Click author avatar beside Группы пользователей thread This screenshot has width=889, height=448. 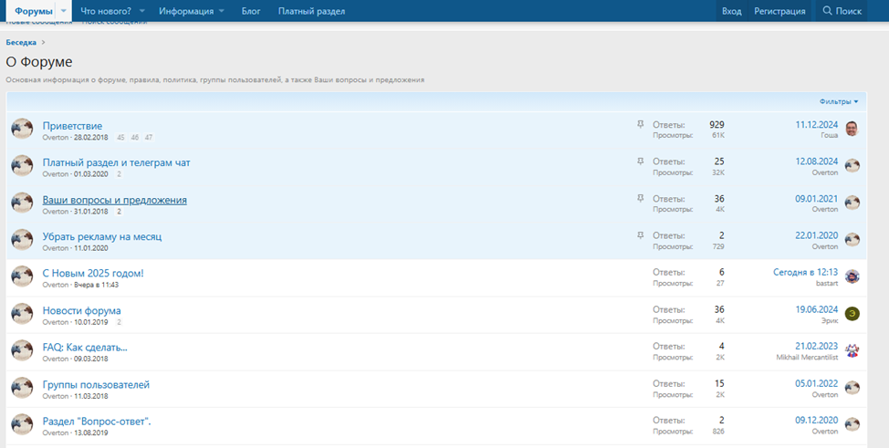(x=22, y=388)
